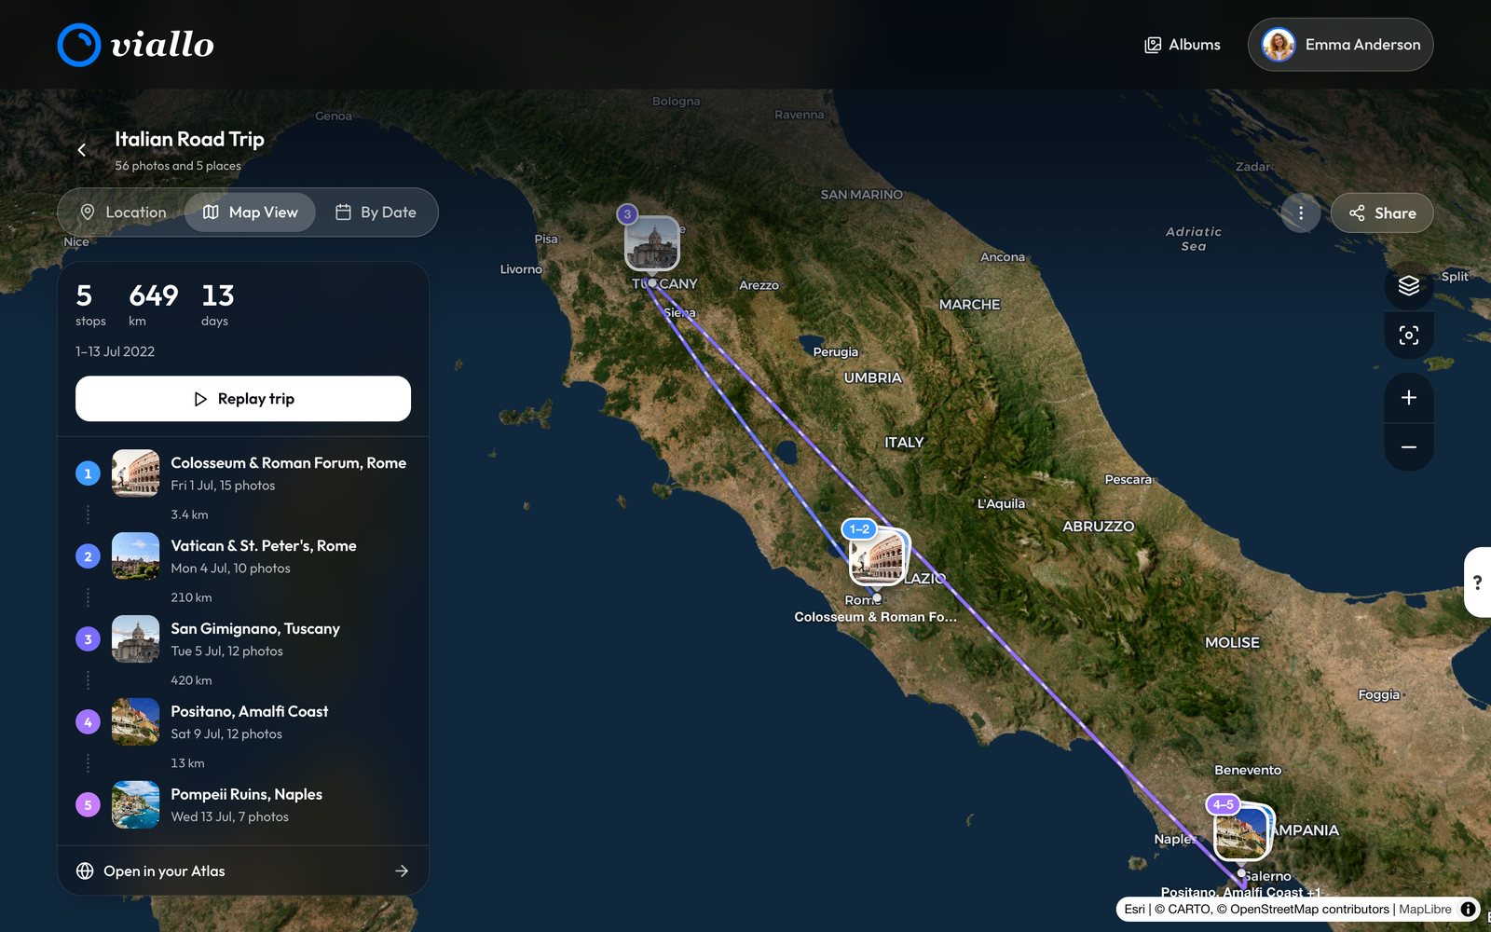1491x932 pixels.
Task: Start the Replay trip playback
Action: point(243,399)
